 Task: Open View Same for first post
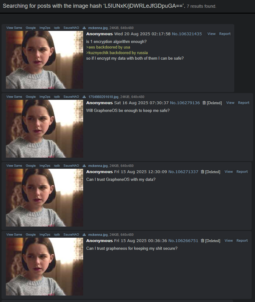click(x=14, y=28)
